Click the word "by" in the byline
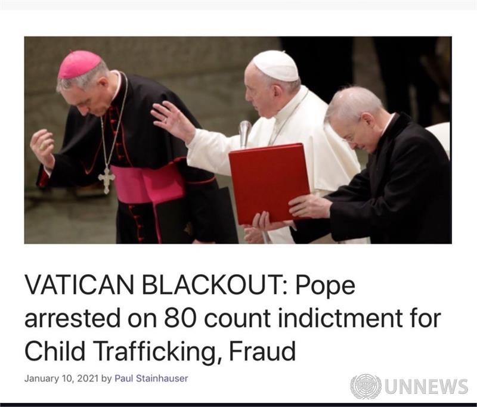 pyautogui.click(x=106, y=379)
